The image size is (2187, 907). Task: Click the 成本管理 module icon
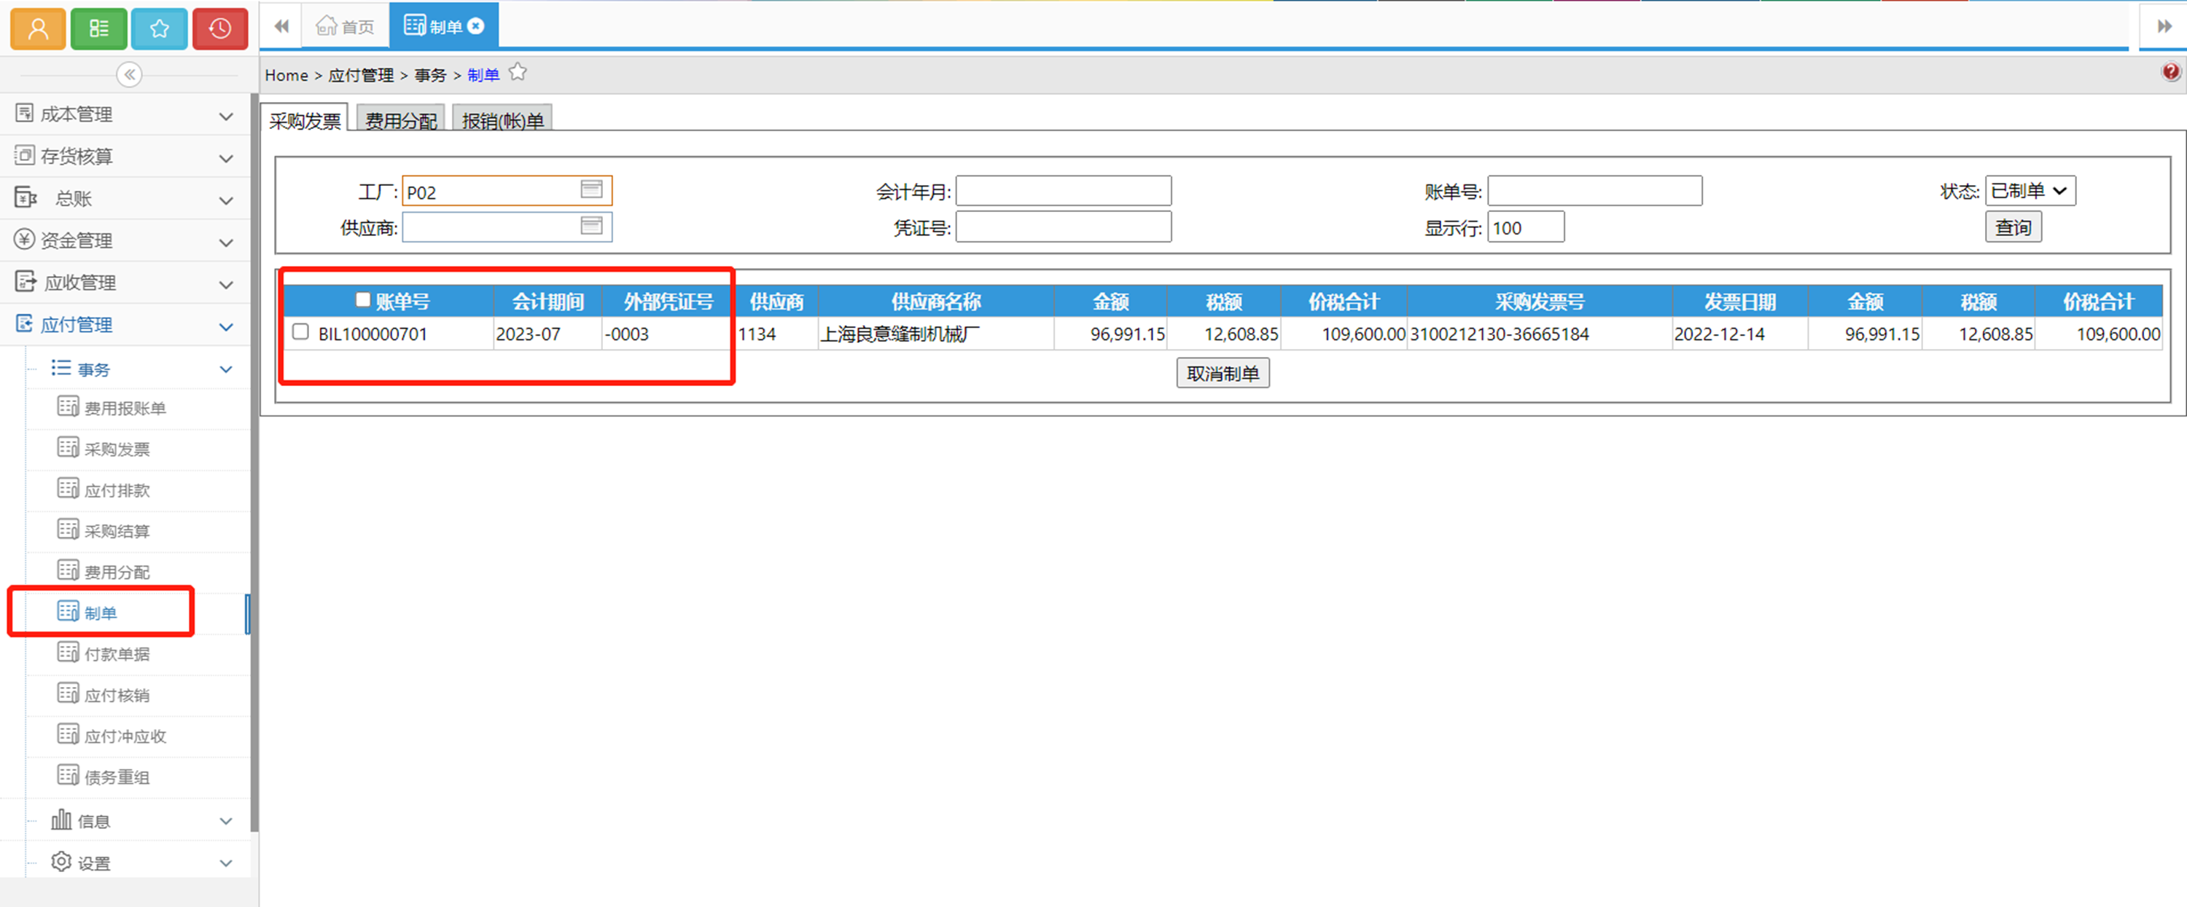[x=25, y=113]
